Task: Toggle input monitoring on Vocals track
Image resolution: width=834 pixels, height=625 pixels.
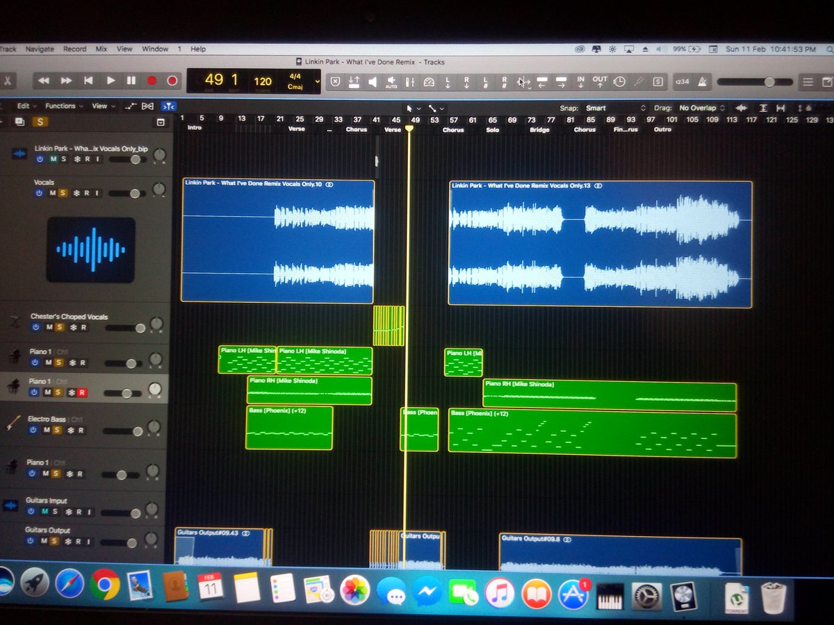Action: (x=97, y=193)
